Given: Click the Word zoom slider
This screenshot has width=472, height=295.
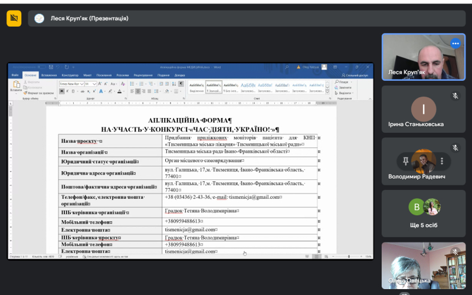Looking at the screenshot, I should point(349,257).
